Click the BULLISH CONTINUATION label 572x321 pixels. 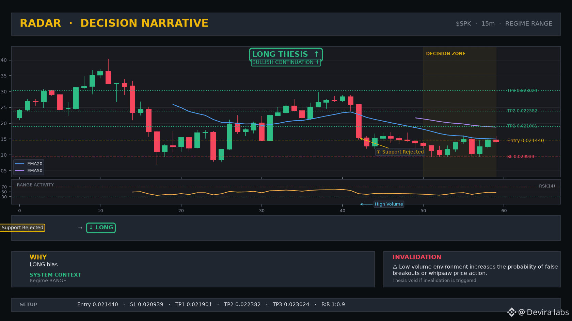286,63
